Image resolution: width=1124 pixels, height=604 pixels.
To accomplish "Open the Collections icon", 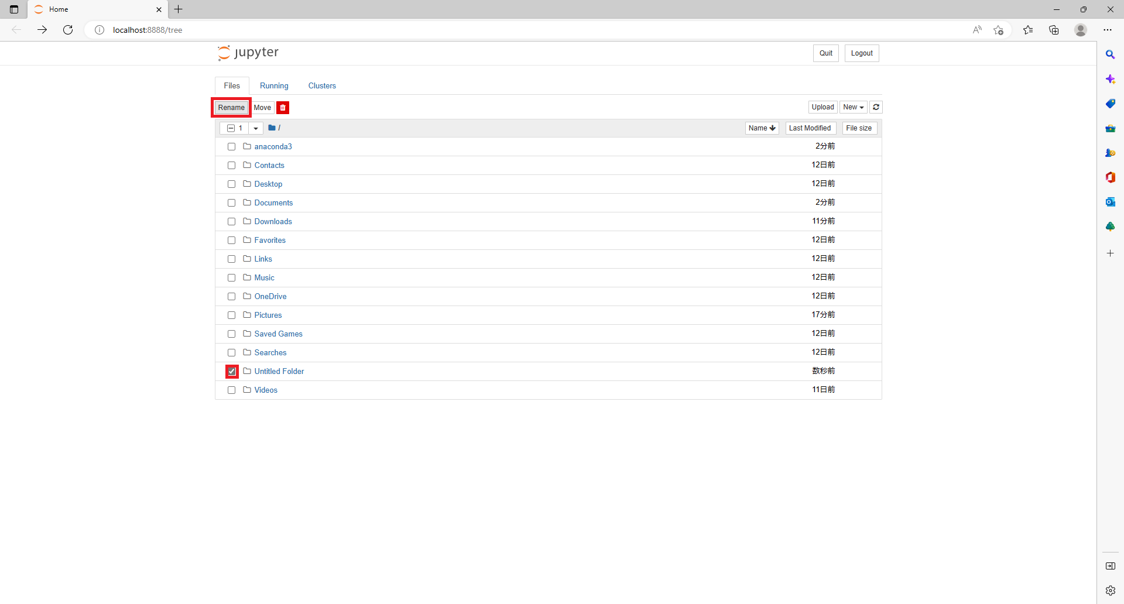I will point(1054,30).
